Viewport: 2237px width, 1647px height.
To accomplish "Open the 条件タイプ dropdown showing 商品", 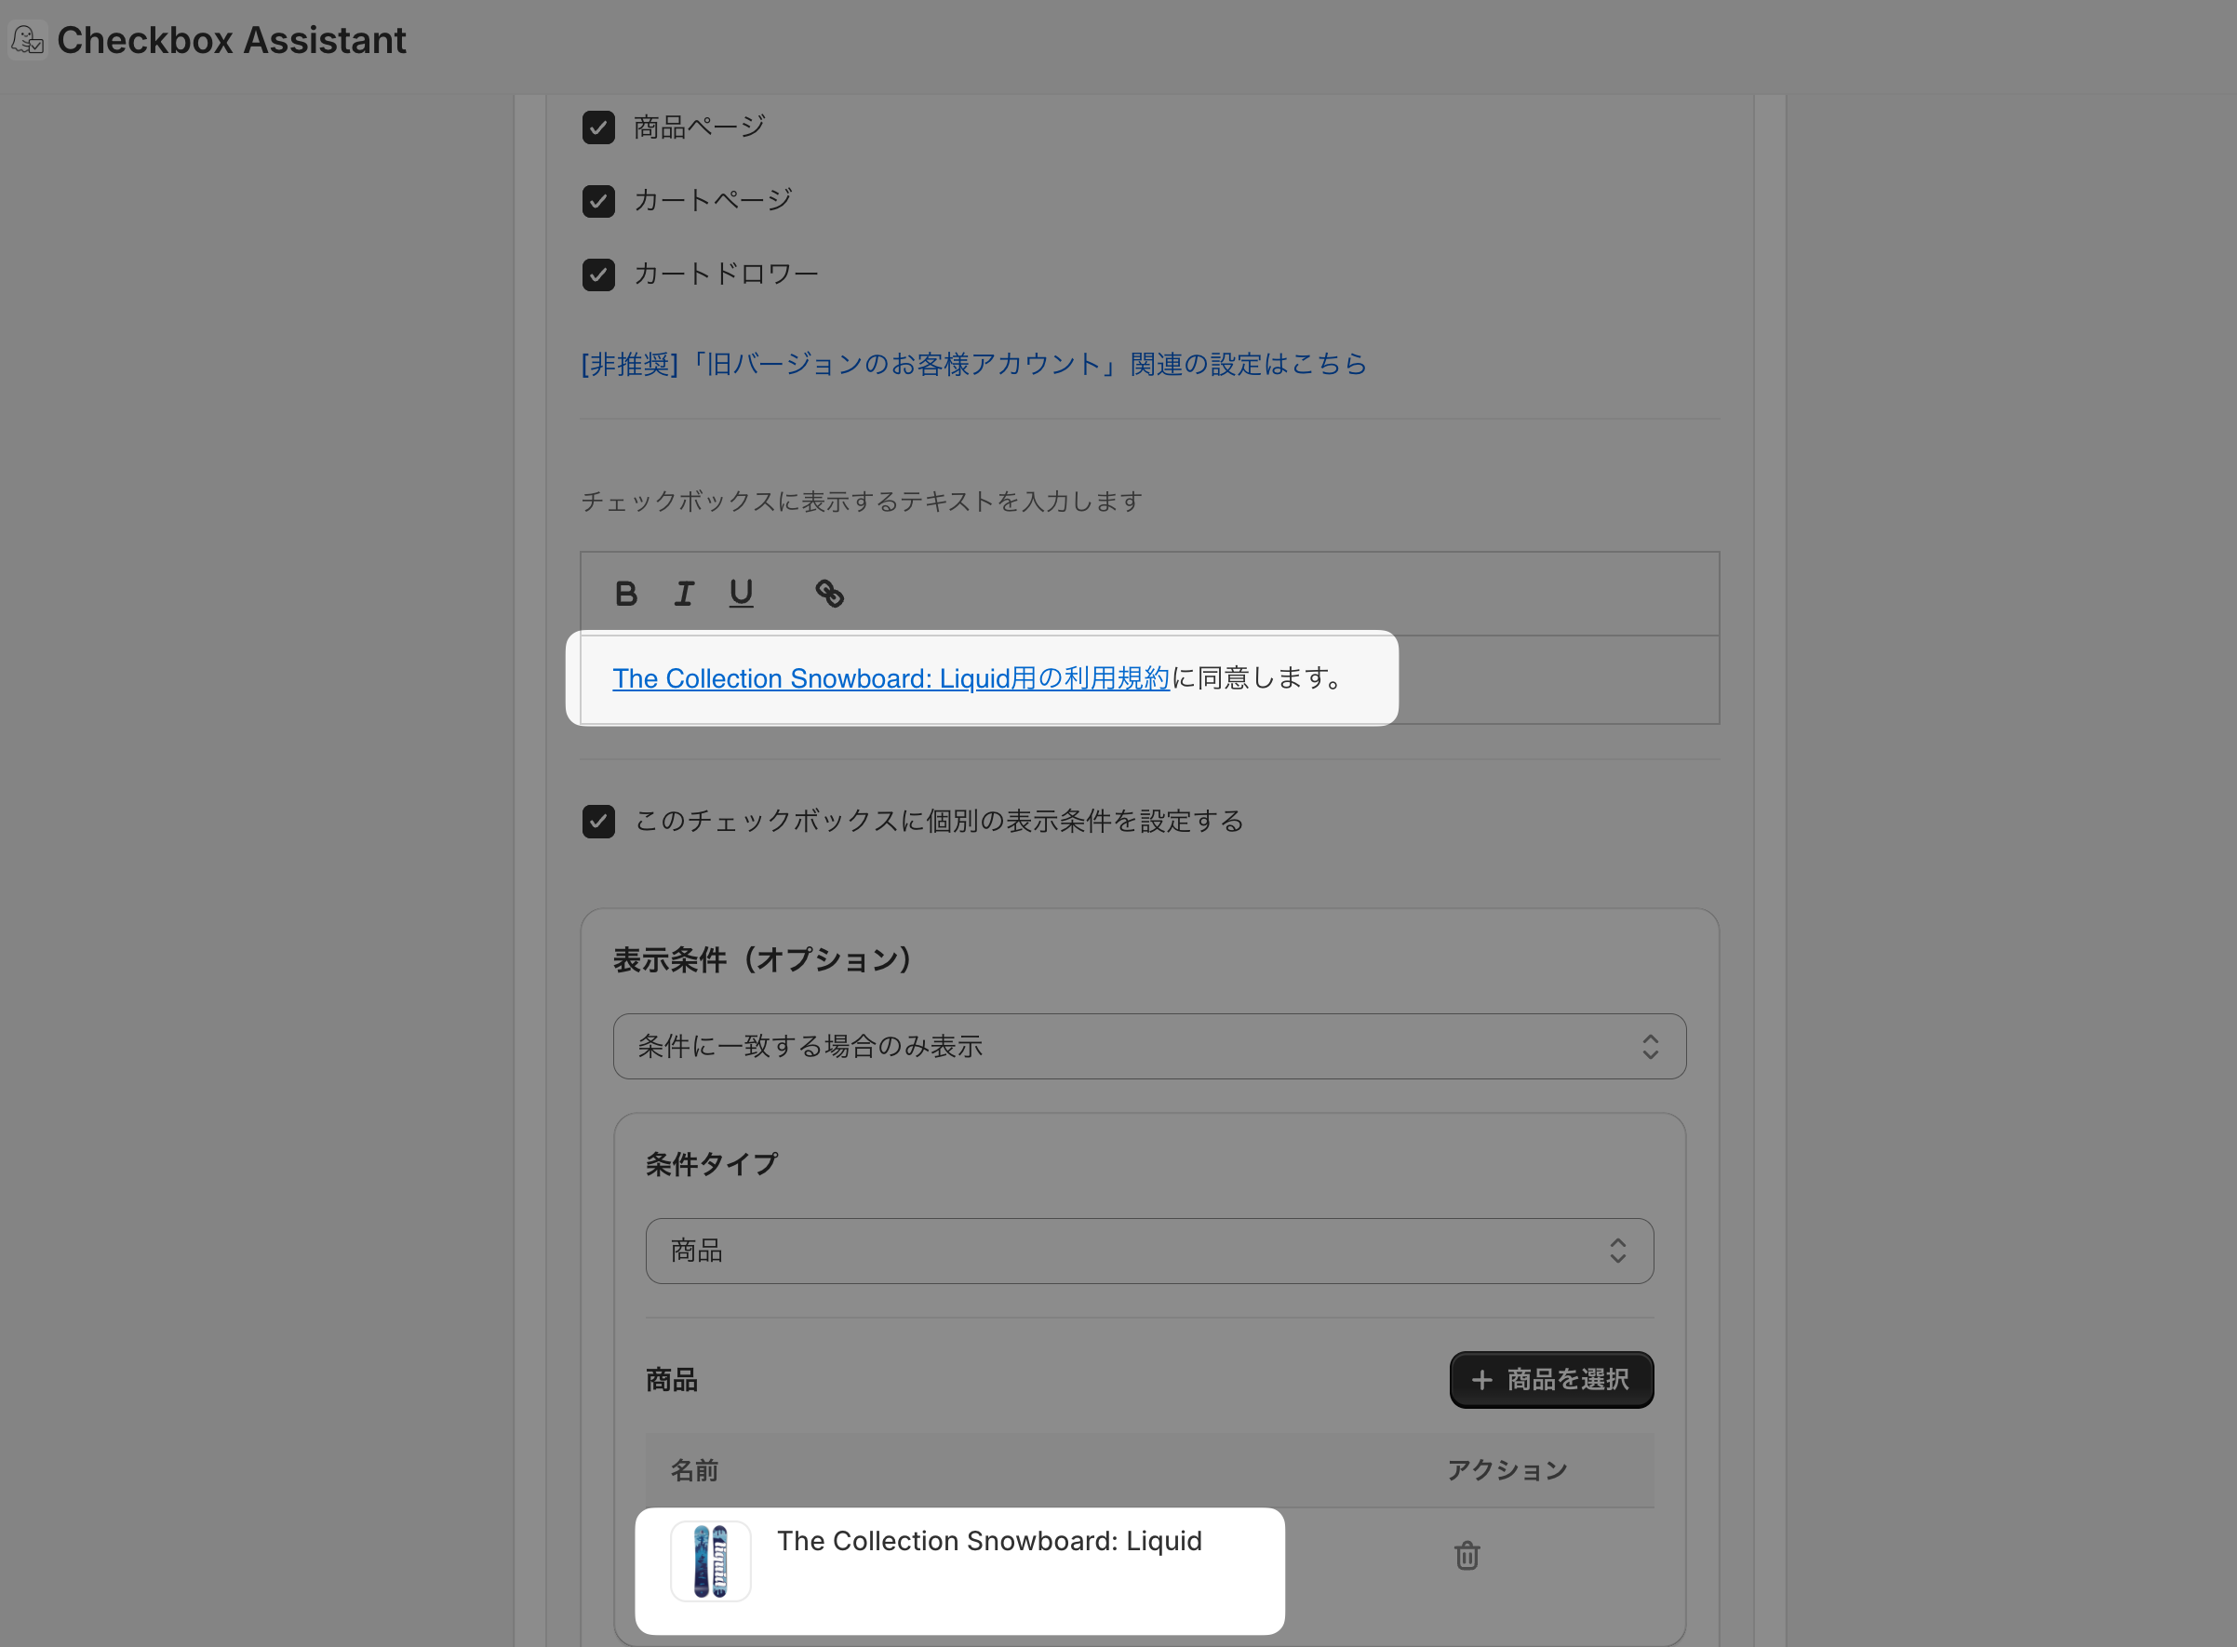I will tap(1149, 1252).
